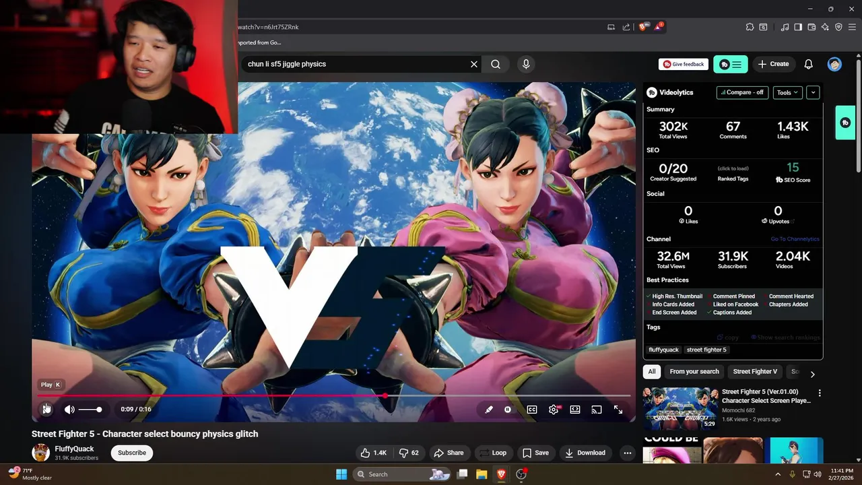The height and width of the screenshot is (485, 862).
Task: Adjust the video volume slider
Action: tap(90, 410)
